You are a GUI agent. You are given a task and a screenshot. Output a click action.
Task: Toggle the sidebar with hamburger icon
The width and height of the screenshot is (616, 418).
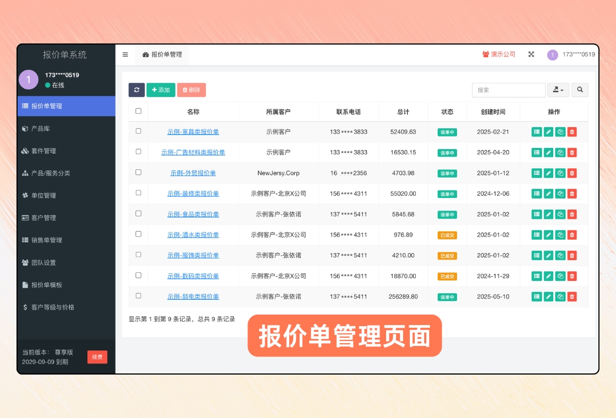point(125,54)
